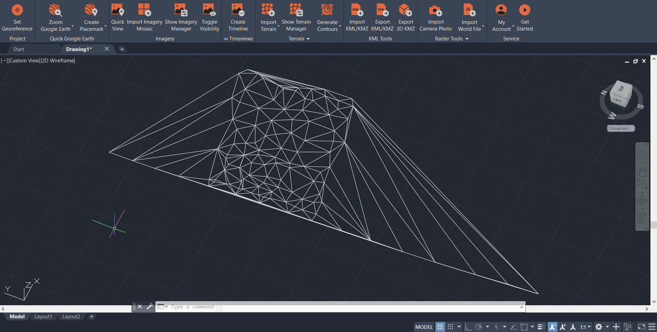Toggle snap mode in status bar
Viewport: 657px width, 332px height.
pyautogui.click(x=451, y=327)
